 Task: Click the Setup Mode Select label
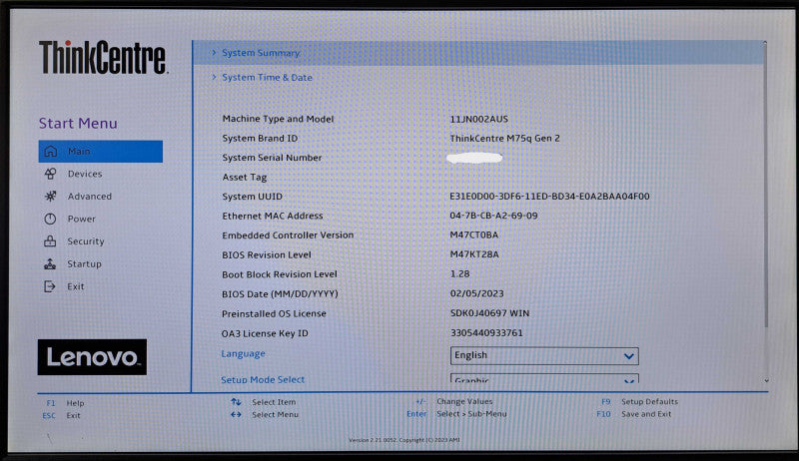coord(263,379)
